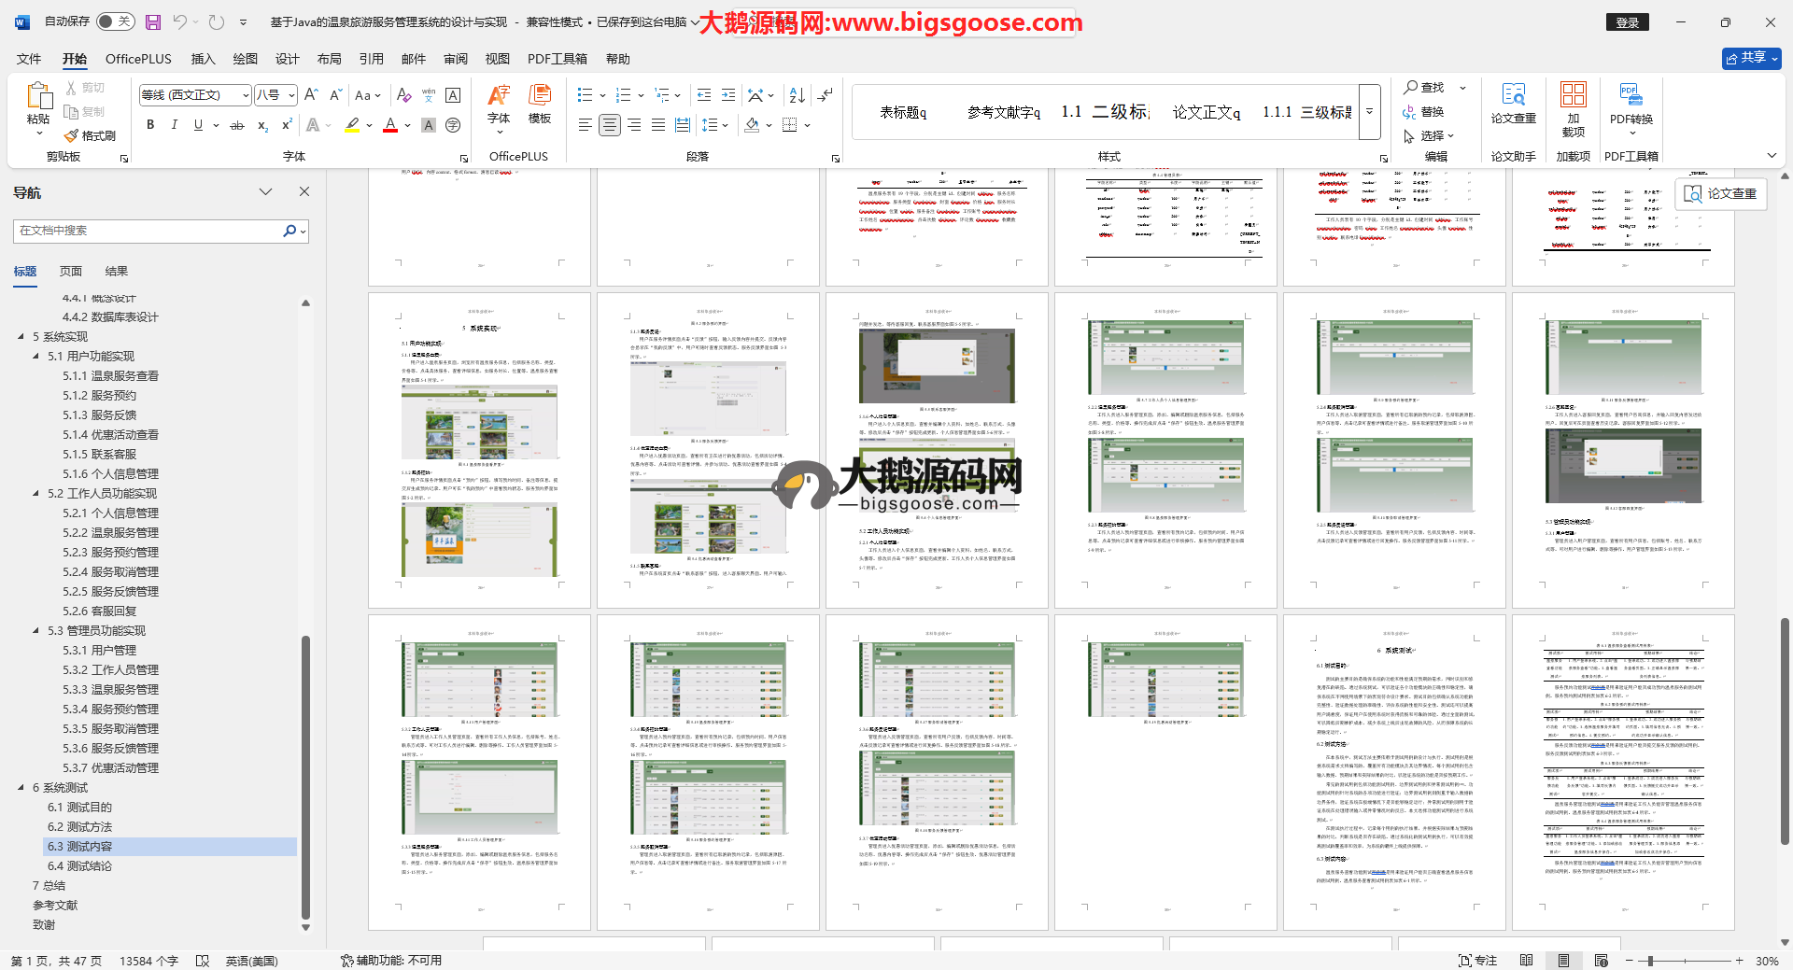Apply strikethrough formatting from the ribbon
1793x970 pixels.
237,125
